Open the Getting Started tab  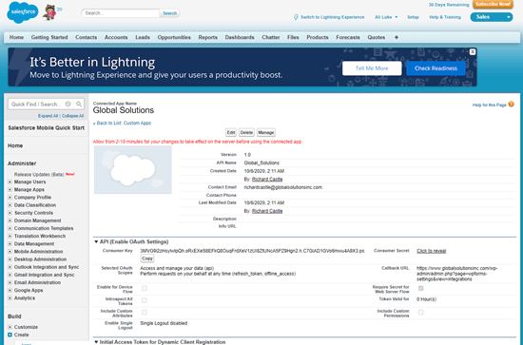49,37
